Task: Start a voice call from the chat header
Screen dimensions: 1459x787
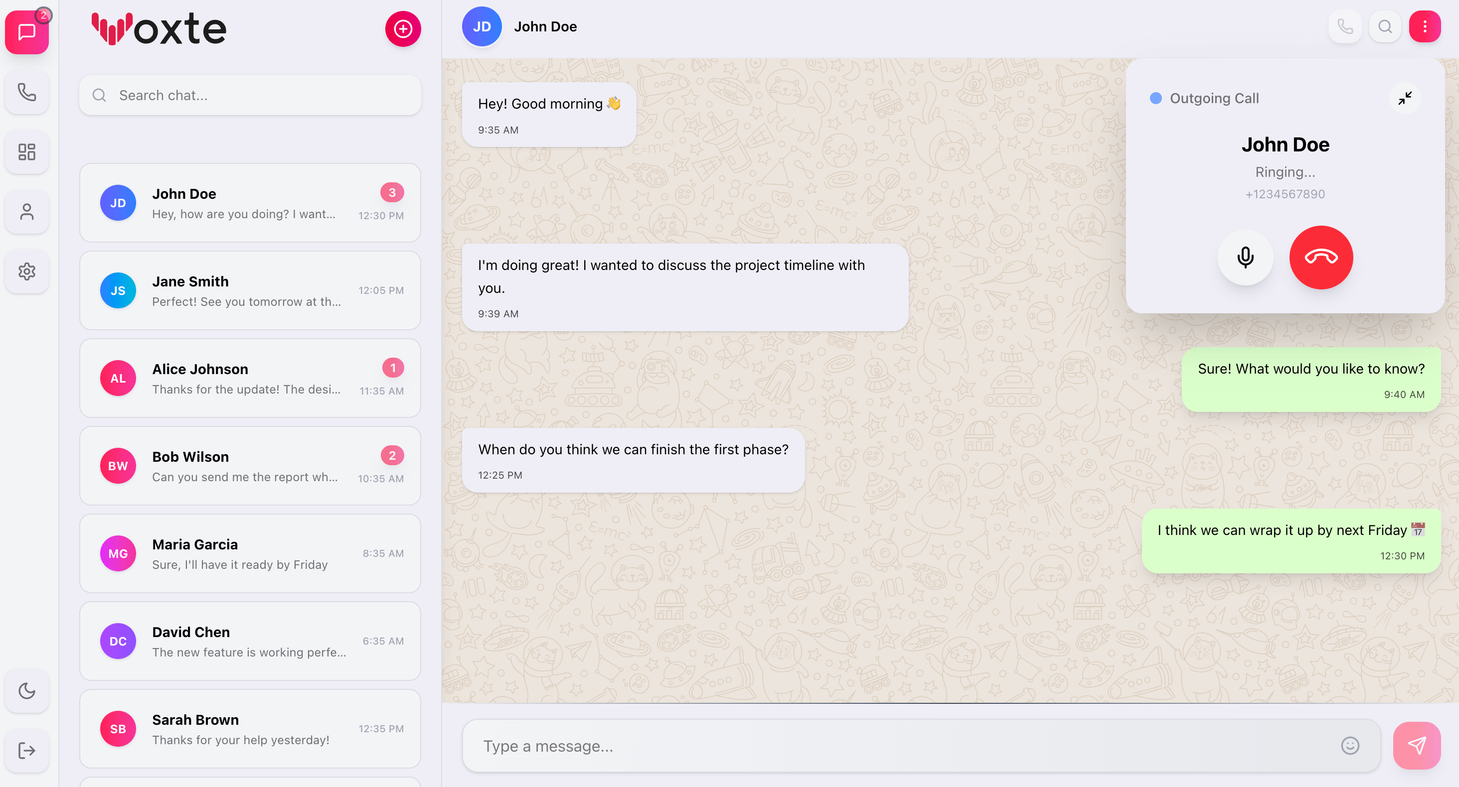Action: click(x=1345, y=26)
